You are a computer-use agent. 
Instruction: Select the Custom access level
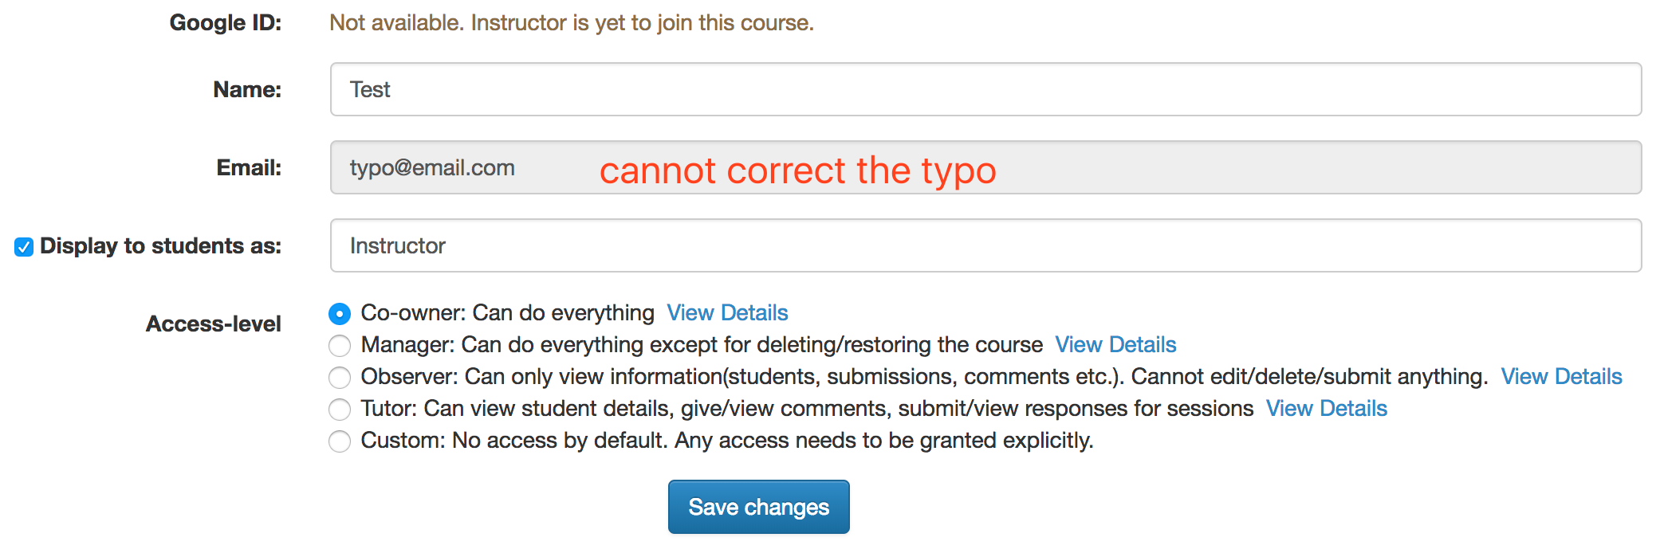coord(340,441)
